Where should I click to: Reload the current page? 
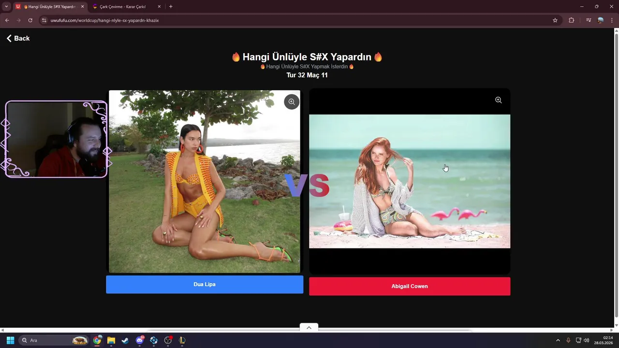pos(30,20)
